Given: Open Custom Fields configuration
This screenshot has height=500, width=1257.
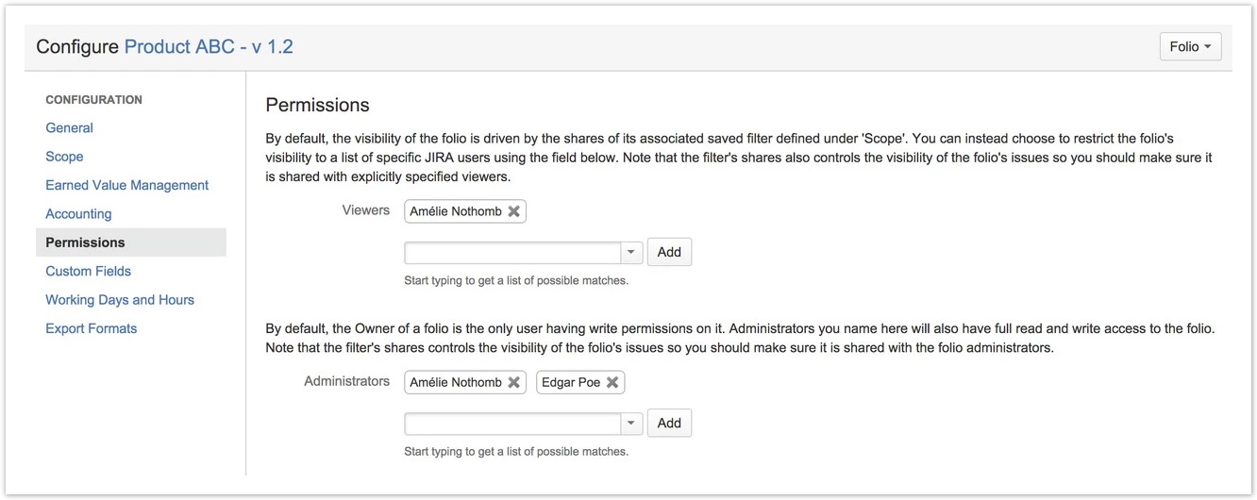Looking at the screenshot, I should tap(88, 271).
